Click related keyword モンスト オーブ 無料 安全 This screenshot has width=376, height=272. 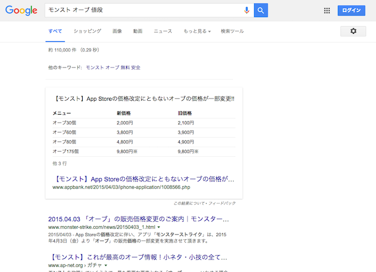[x=113, y=67]
